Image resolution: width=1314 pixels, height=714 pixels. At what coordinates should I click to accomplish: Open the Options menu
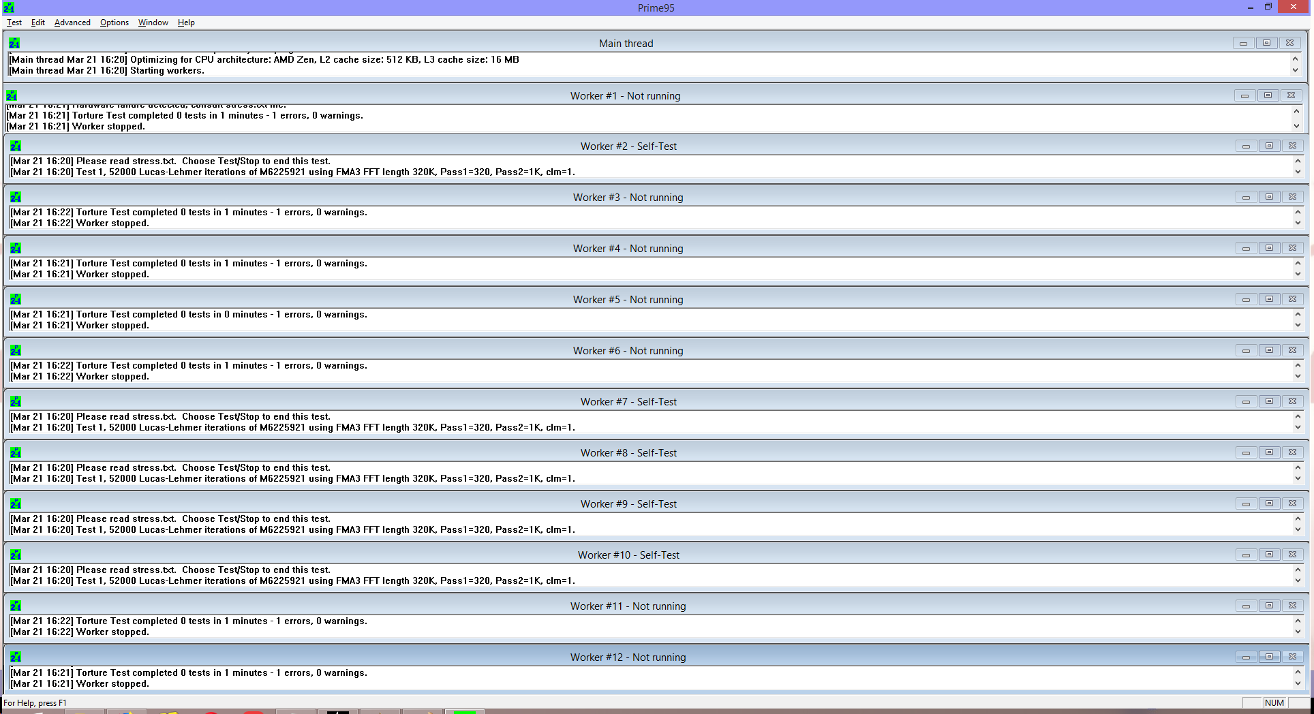pos(114,22)
